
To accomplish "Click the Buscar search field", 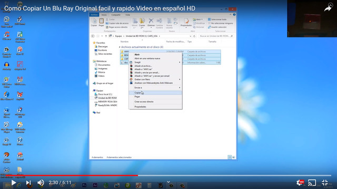I will [216, 36].
